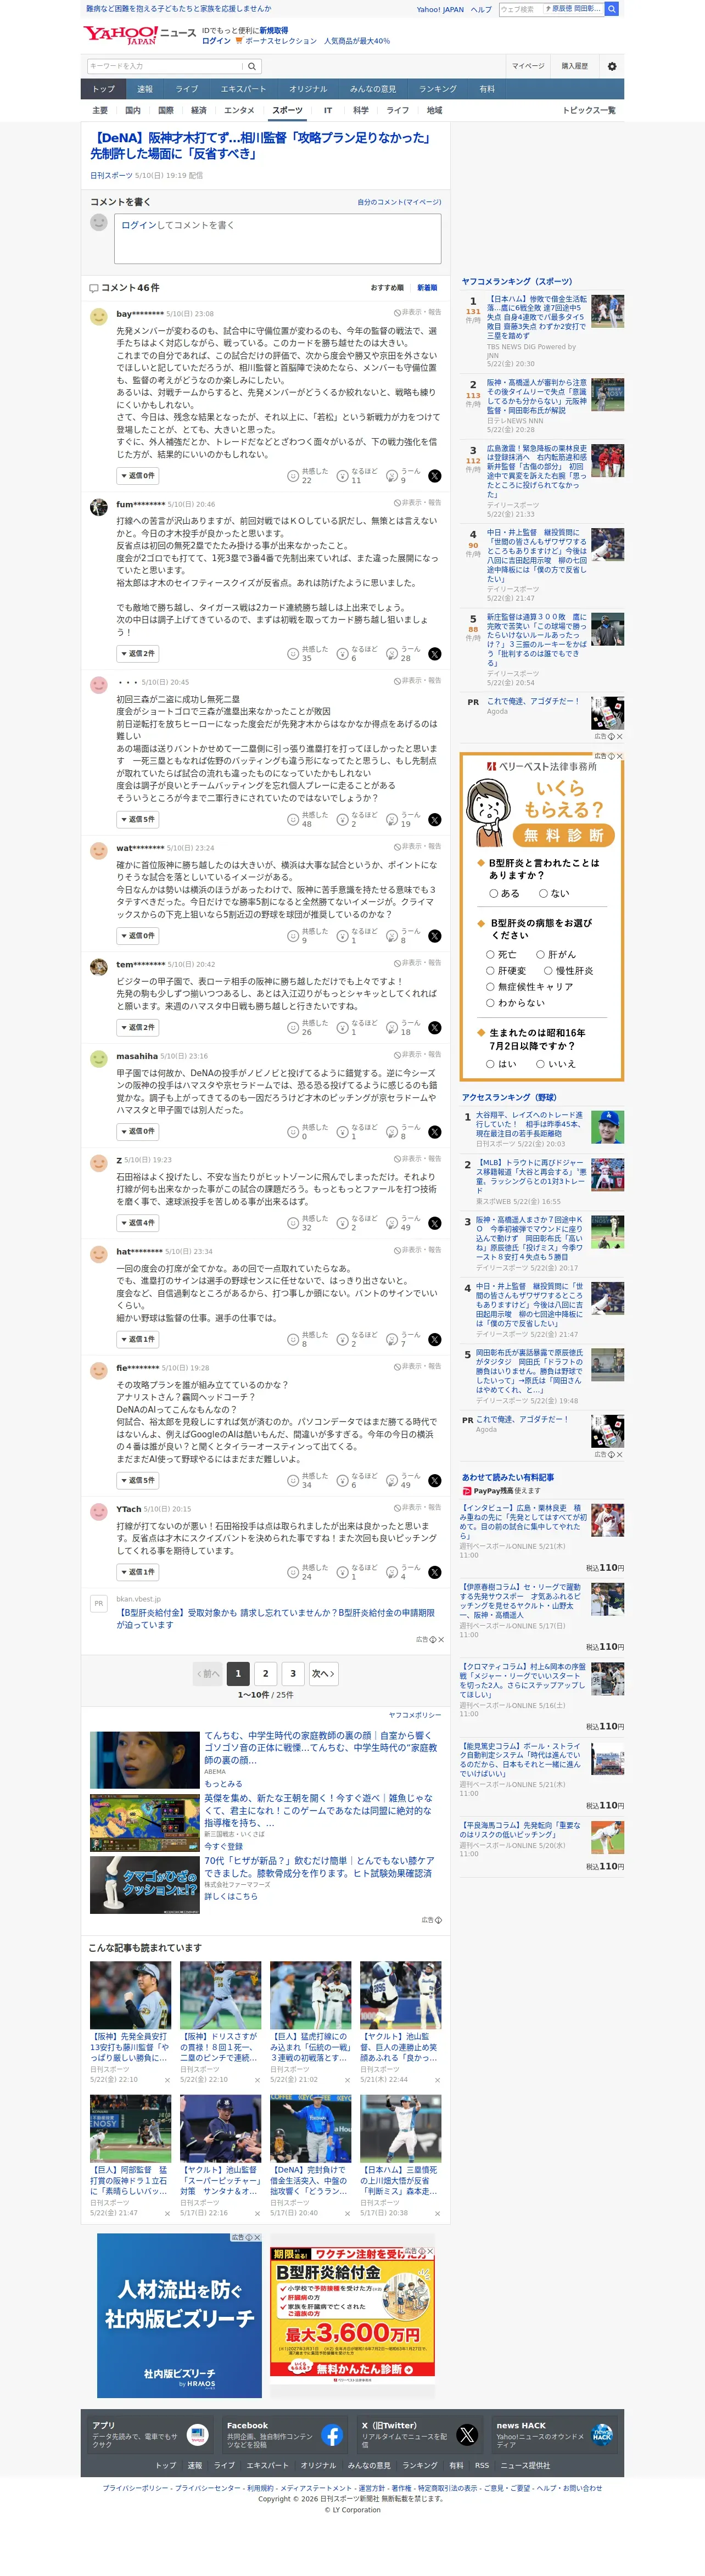
Task: Open the 【阪神】先発金與安打 article thumbnail
Action: point(130,1995)
